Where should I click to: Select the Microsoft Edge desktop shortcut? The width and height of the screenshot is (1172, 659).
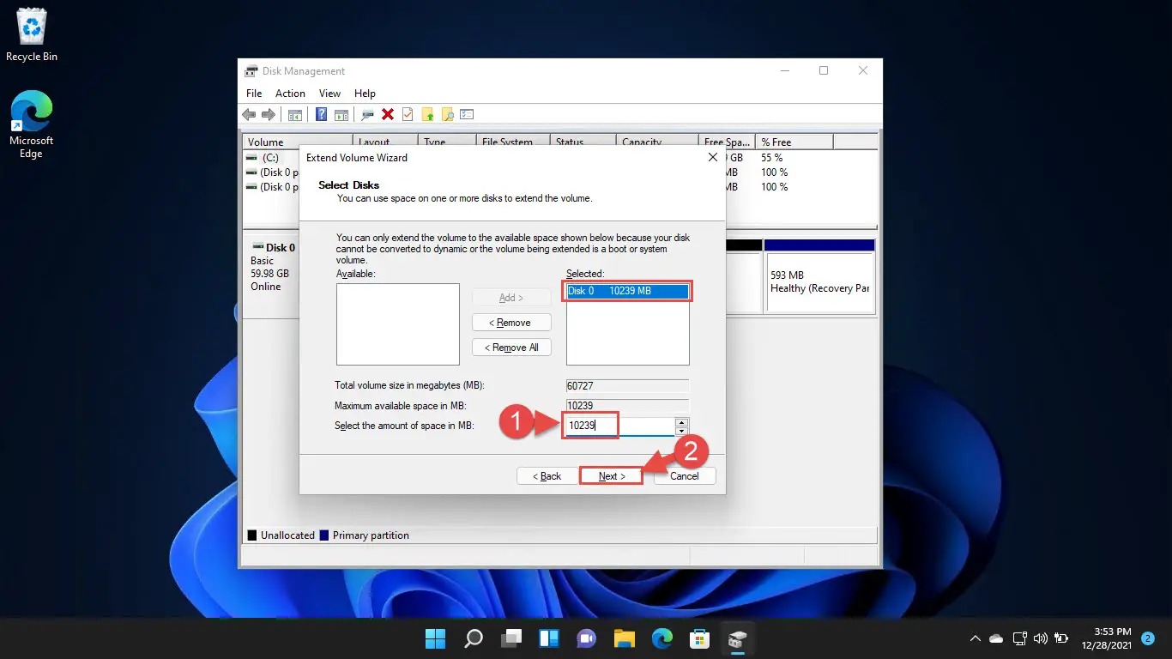click(32, 125)
